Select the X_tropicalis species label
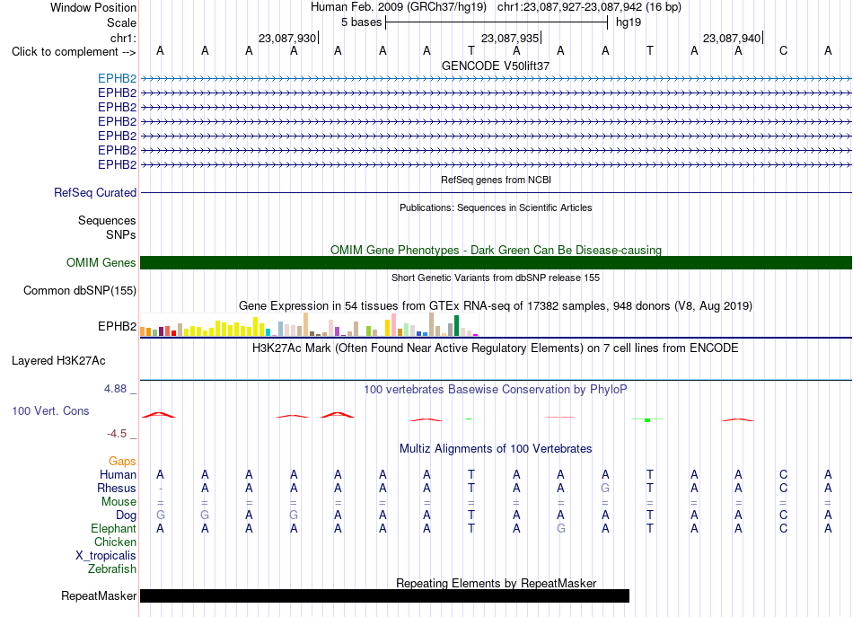853x617 pixels. [106, 556]
